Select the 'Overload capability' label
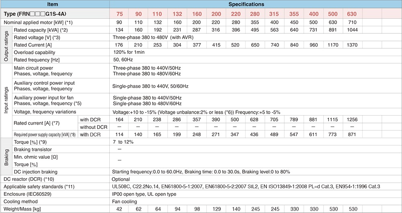The width and height of the screenshot is (402, 213). click(x=35, y=53)
